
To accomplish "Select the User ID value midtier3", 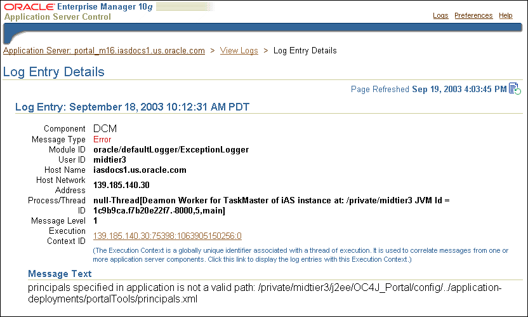I will (110, 159).
